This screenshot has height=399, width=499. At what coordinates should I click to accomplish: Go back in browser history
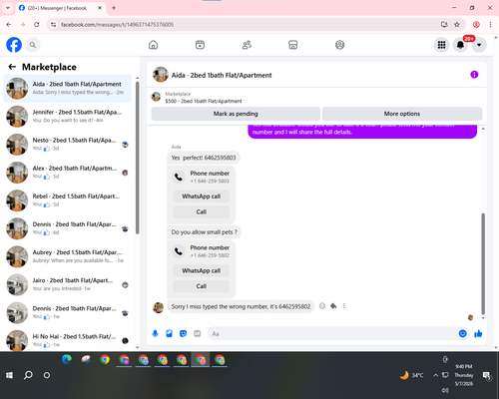point(9,25)
